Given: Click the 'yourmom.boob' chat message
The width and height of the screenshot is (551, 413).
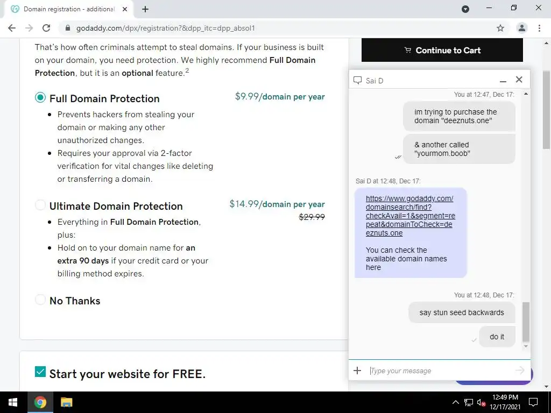Looking at the screenshot, I should point(459,149).
